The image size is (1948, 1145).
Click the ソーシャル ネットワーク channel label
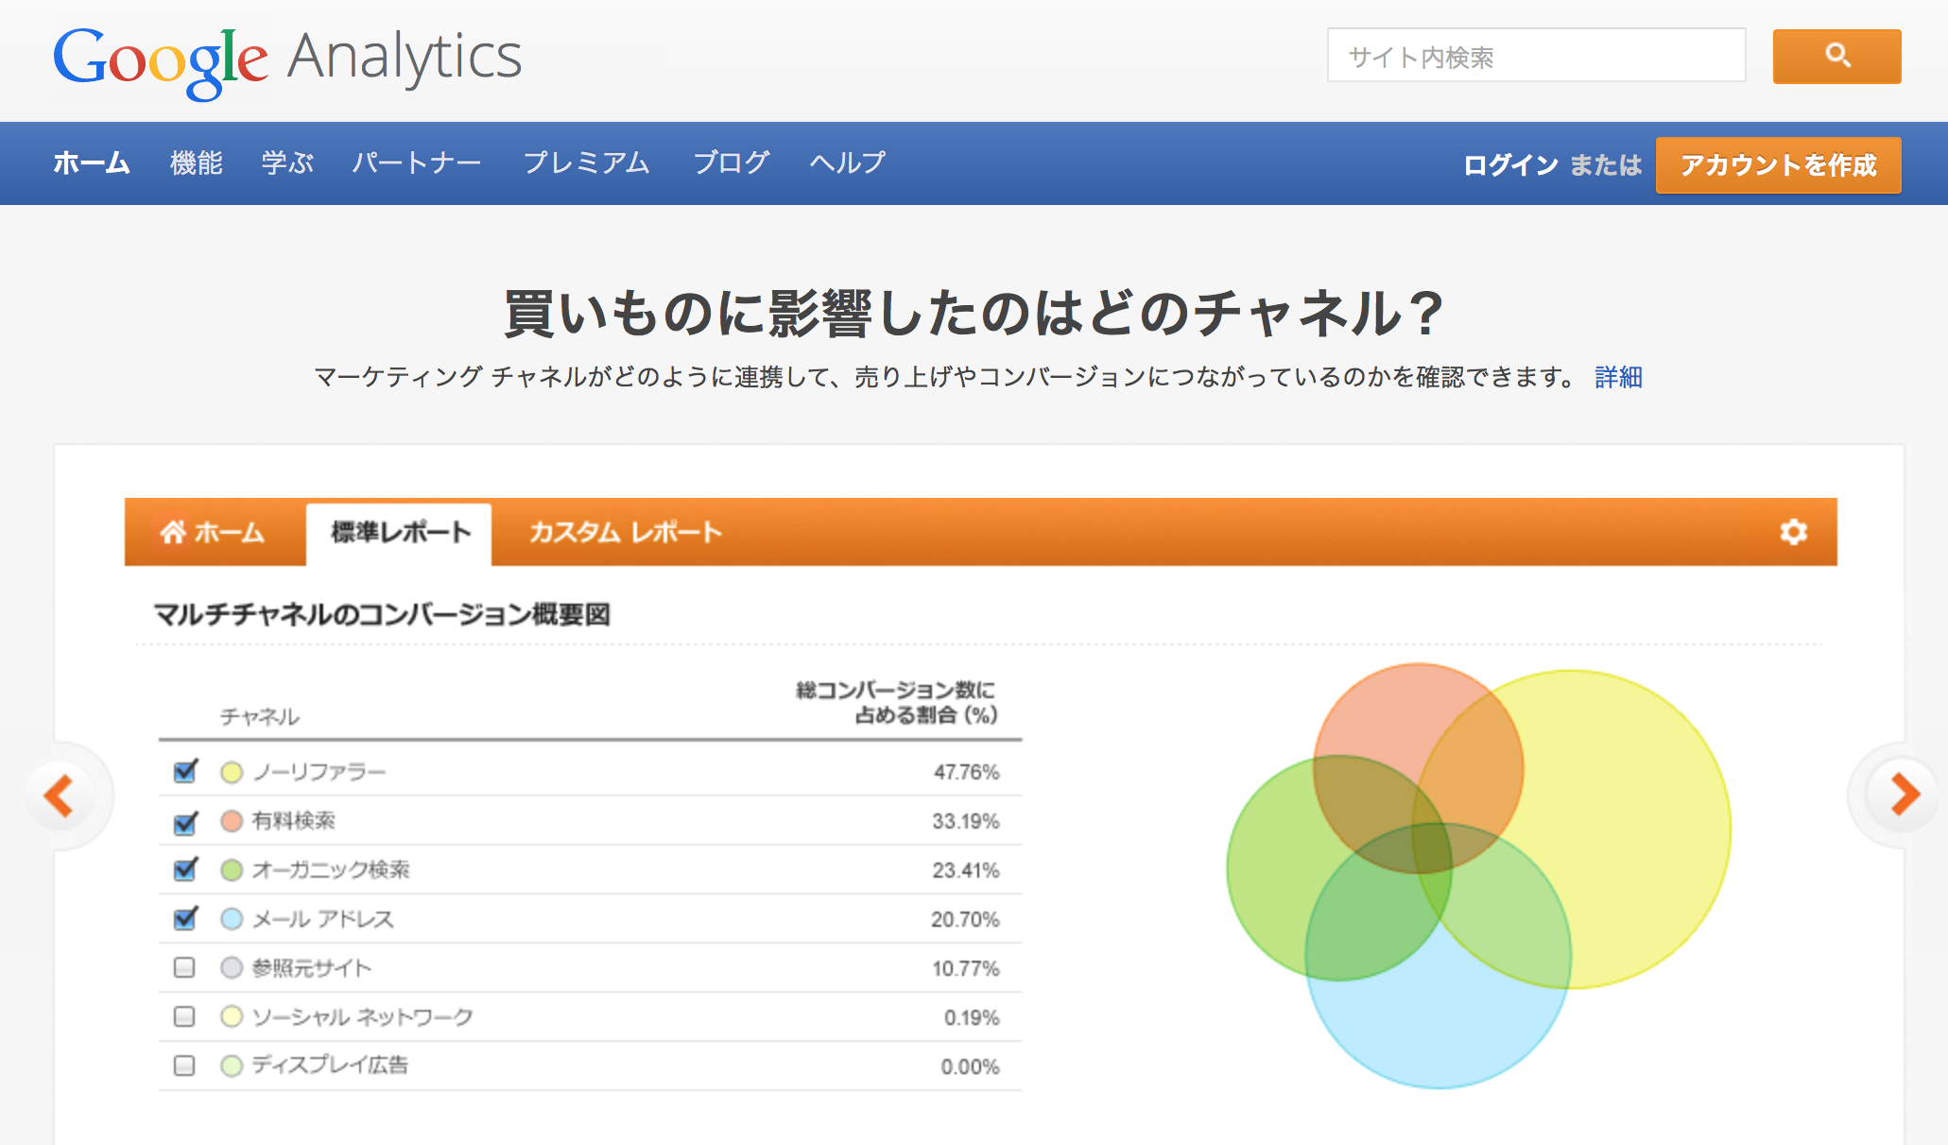point(362,1017)
